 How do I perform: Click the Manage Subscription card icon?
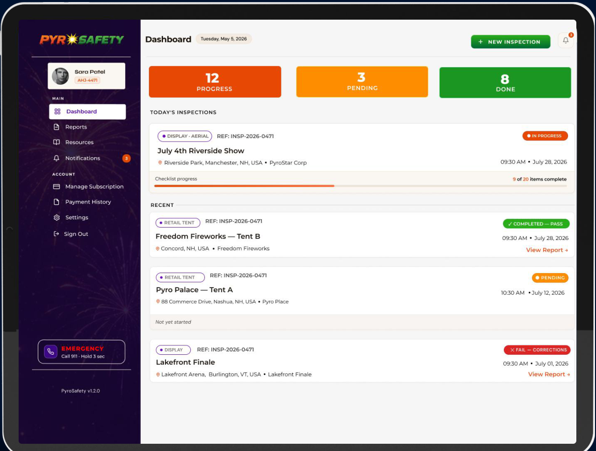(56, 187)
